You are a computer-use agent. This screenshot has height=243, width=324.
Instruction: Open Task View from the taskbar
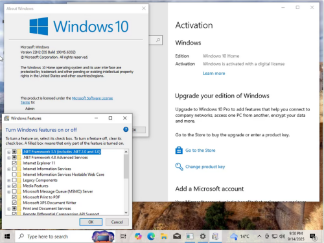pyautogui.click(x=123, y=237)
